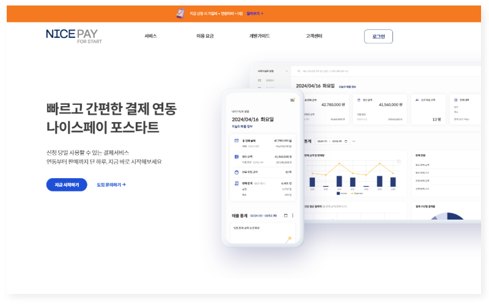Click the calendar icon on the 41,560,000 card
Image resolution: width=489 pixels, height=305 pixels.
(x=359, y=100)
